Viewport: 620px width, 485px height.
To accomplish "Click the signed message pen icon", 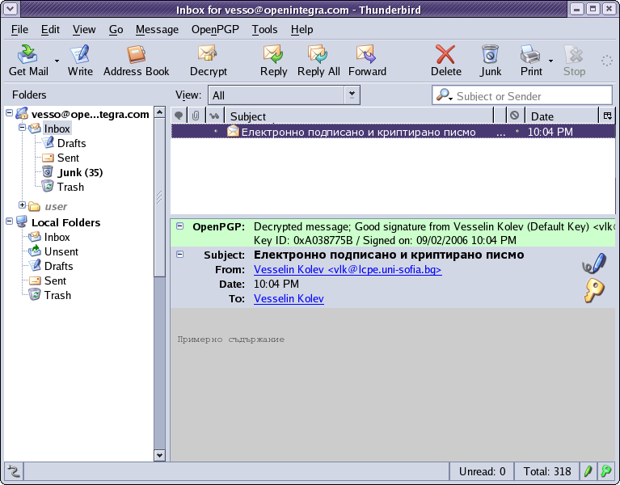I will pyautogui.click(x=594, y=264).
